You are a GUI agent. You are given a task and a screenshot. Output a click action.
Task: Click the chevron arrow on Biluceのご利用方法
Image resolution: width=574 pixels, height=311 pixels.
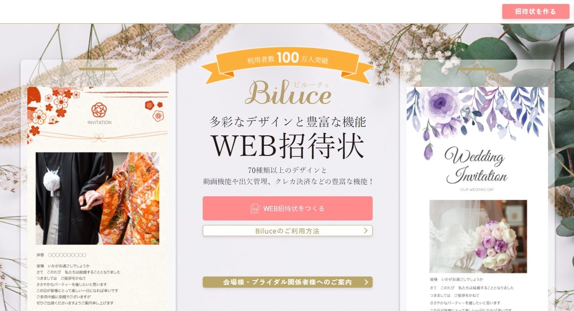click(366, 231)
